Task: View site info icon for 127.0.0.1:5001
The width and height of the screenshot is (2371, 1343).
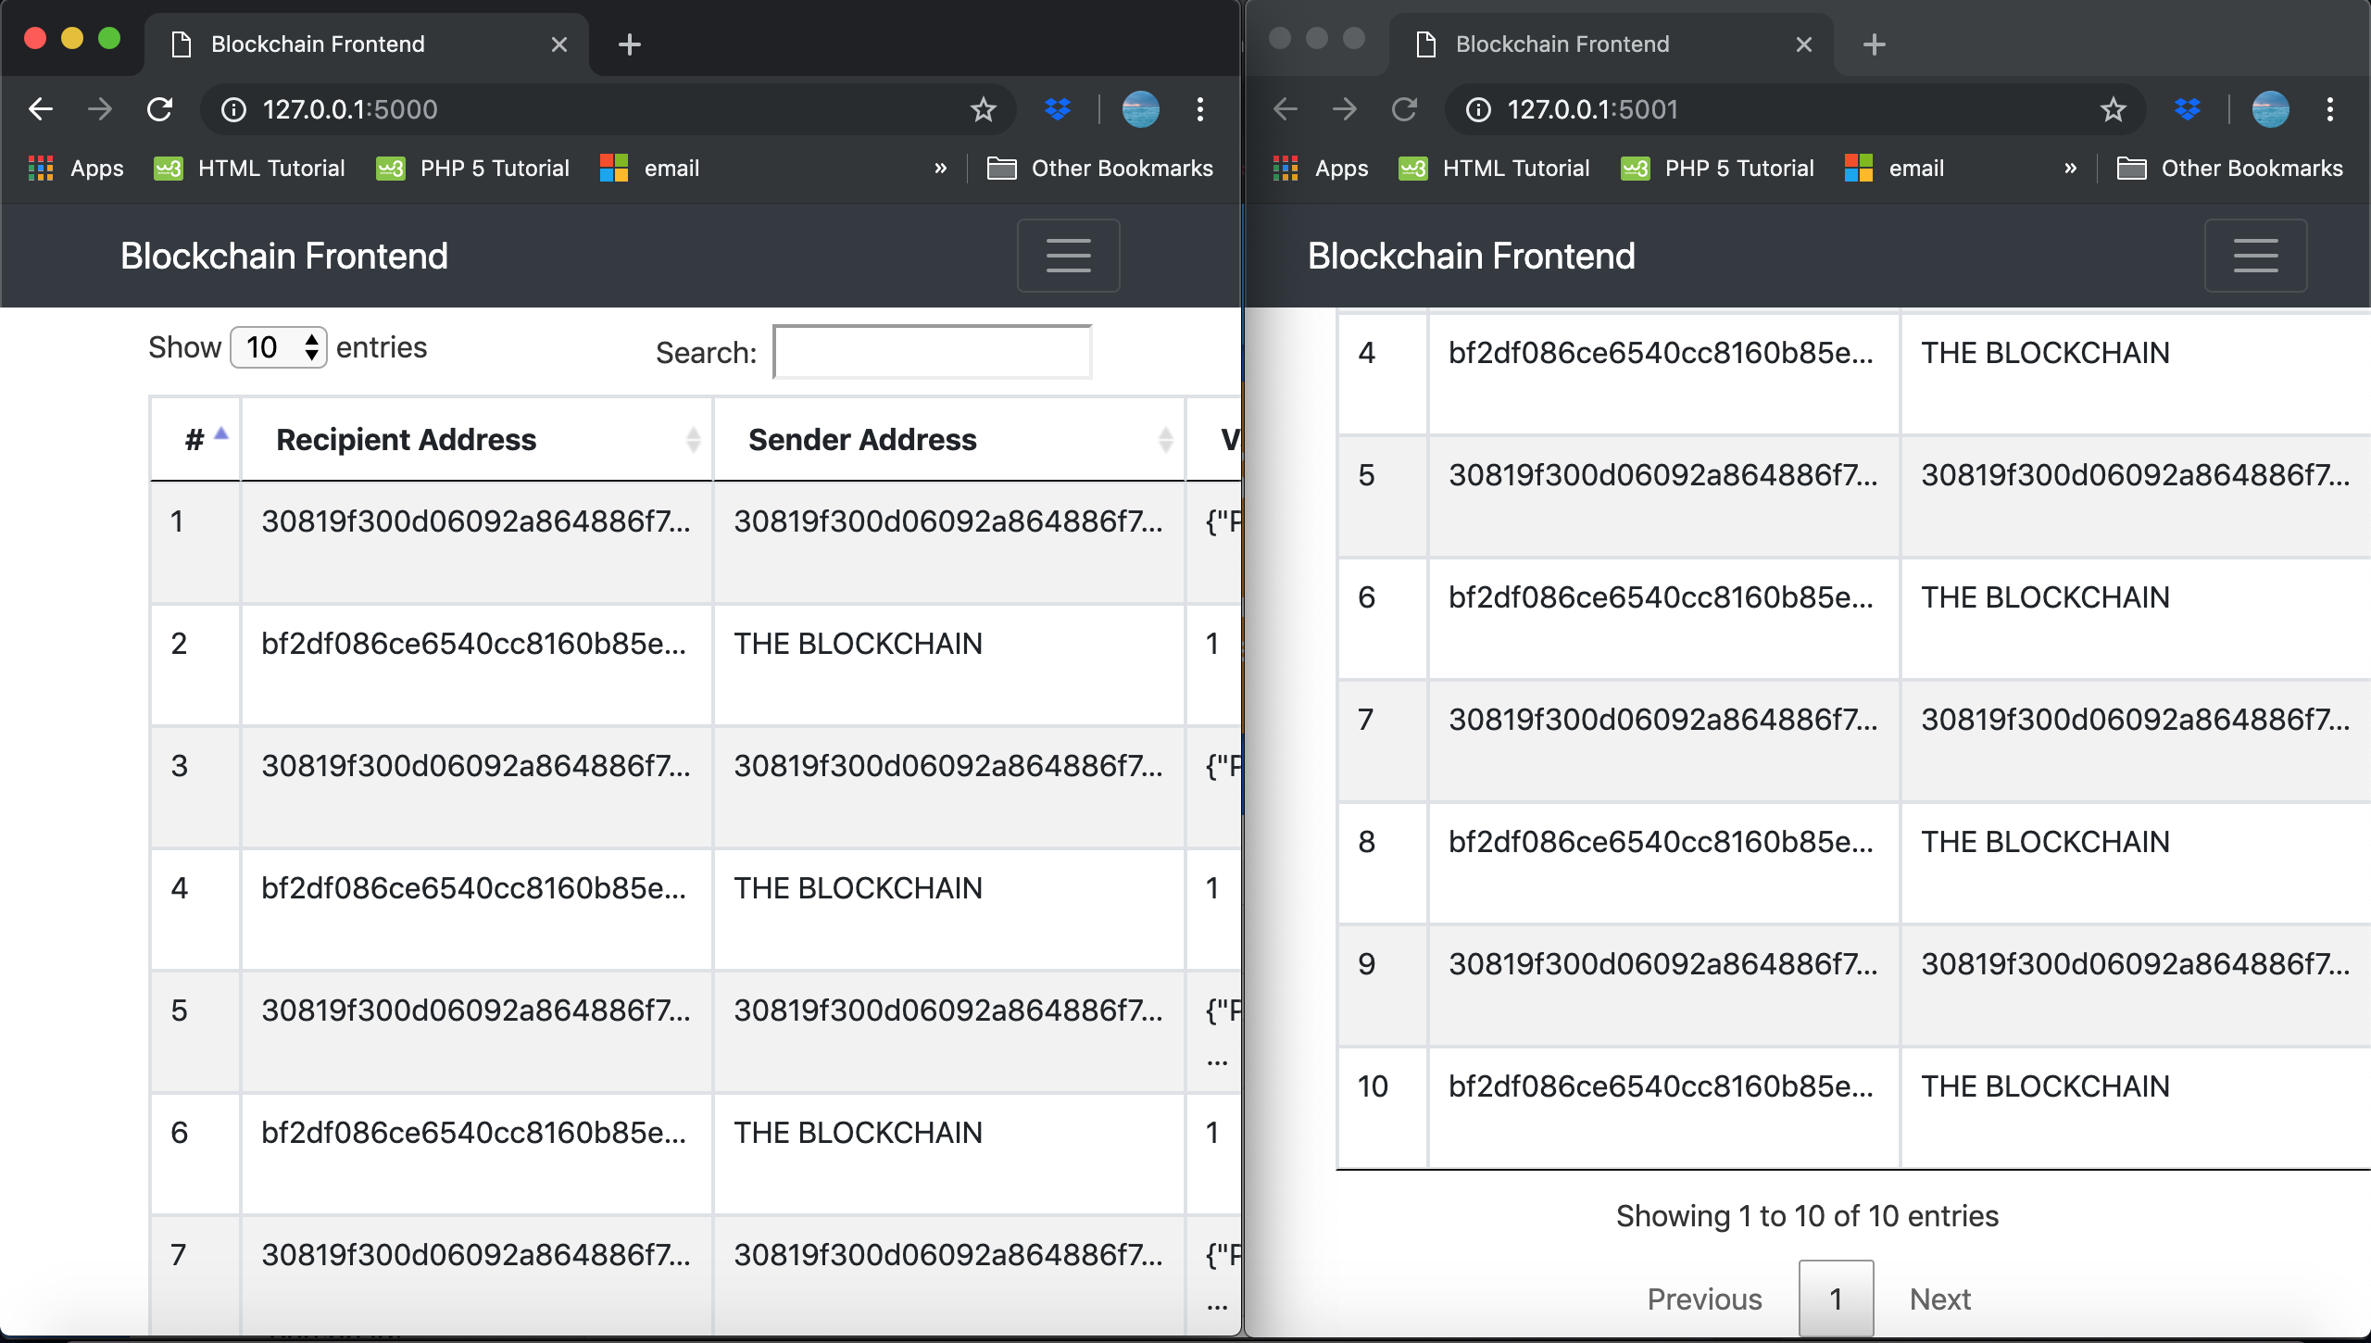Action: (1479, 109)
